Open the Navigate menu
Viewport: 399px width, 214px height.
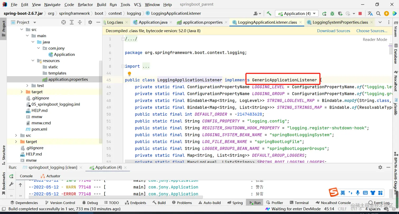click(52, 4)
